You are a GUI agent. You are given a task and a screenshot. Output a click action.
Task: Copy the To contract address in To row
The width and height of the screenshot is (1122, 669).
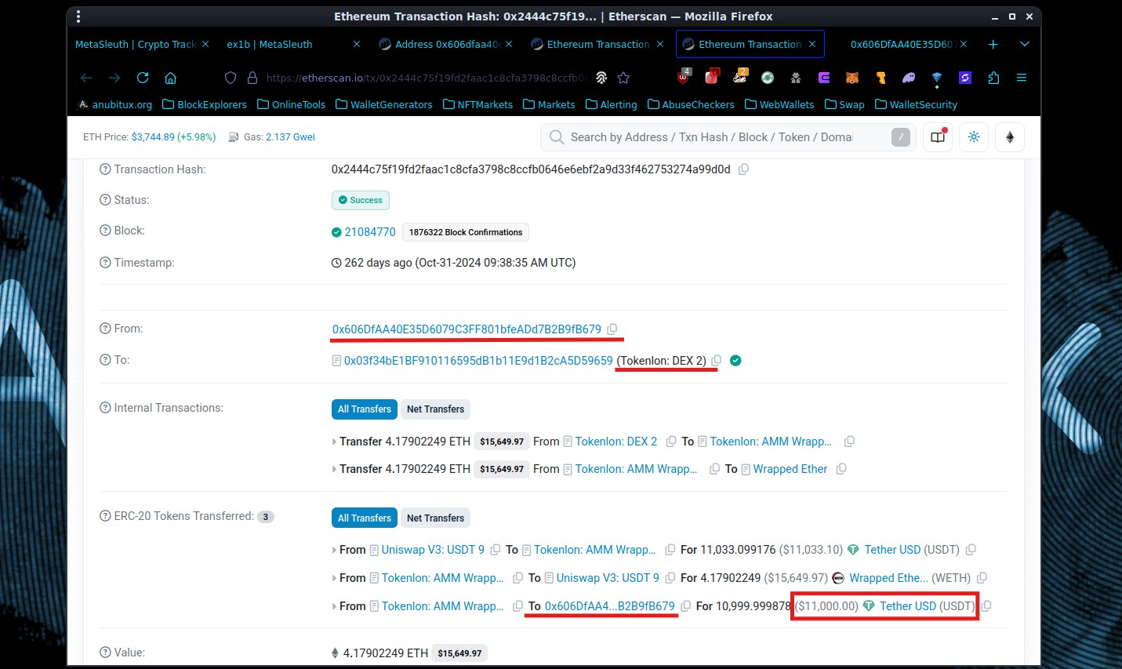[x=716, y=361]
